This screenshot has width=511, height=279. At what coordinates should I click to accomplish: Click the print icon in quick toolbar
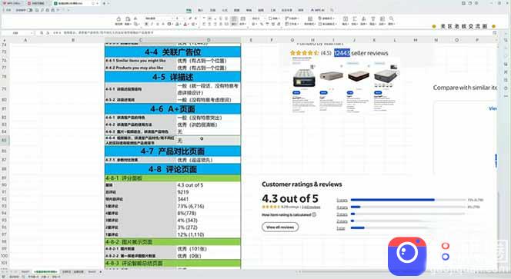coord(47,11)
